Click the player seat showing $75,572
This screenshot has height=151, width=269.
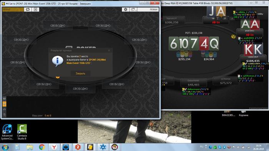(226, 81)
